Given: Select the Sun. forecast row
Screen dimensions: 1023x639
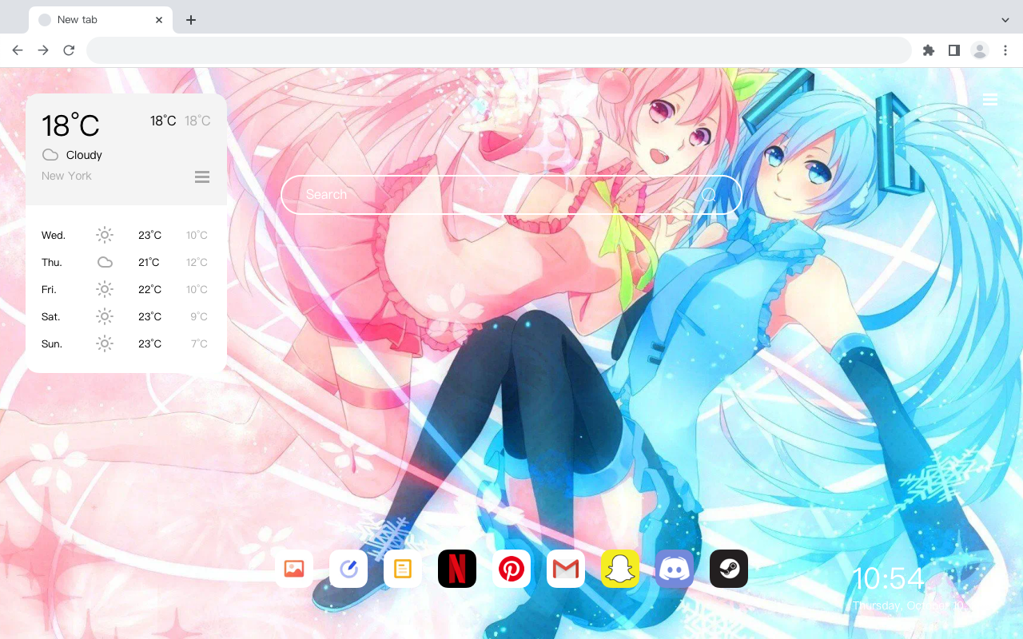Looking at the screenshot, I should click(x=125, y=343).
